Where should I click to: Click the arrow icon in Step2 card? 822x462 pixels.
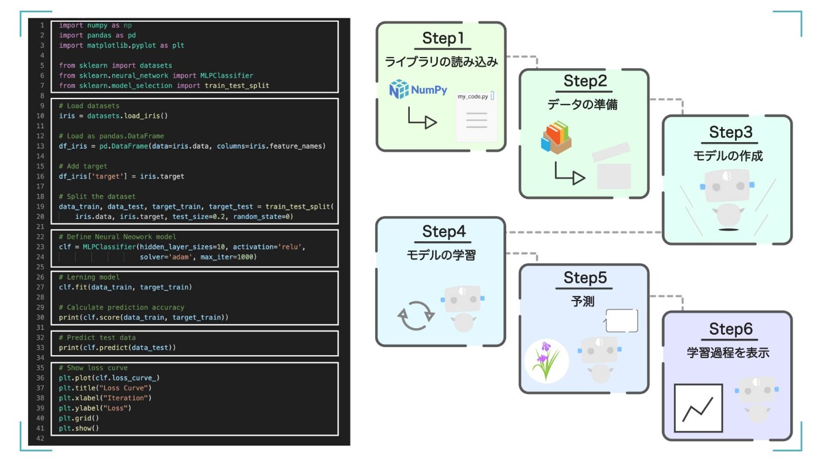[x=570, y=173]
